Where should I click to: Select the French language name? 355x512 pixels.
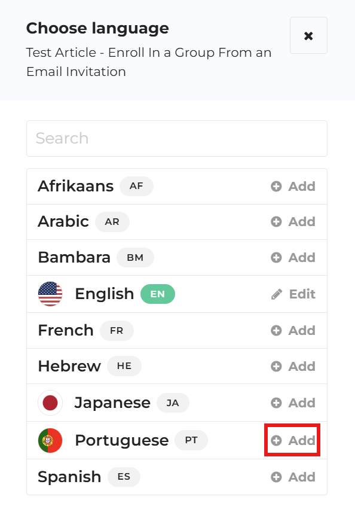(x=66, y=330)
